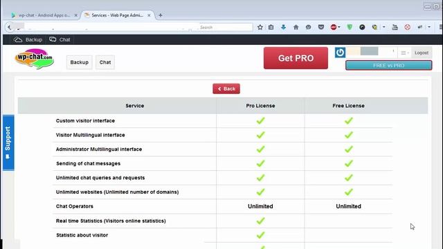Click the wp-chat.com logo
This screenshot has width=443, height=249.
coord(34,59)
